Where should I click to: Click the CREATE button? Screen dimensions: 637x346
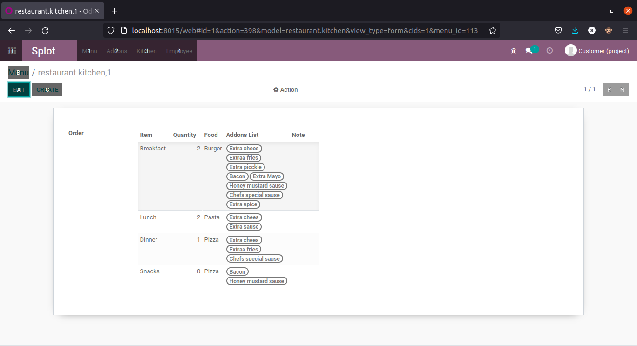(47, 89)
